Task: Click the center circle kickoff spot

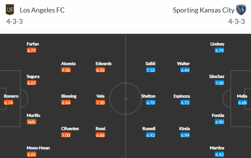Action: click(x=125, y=99)
